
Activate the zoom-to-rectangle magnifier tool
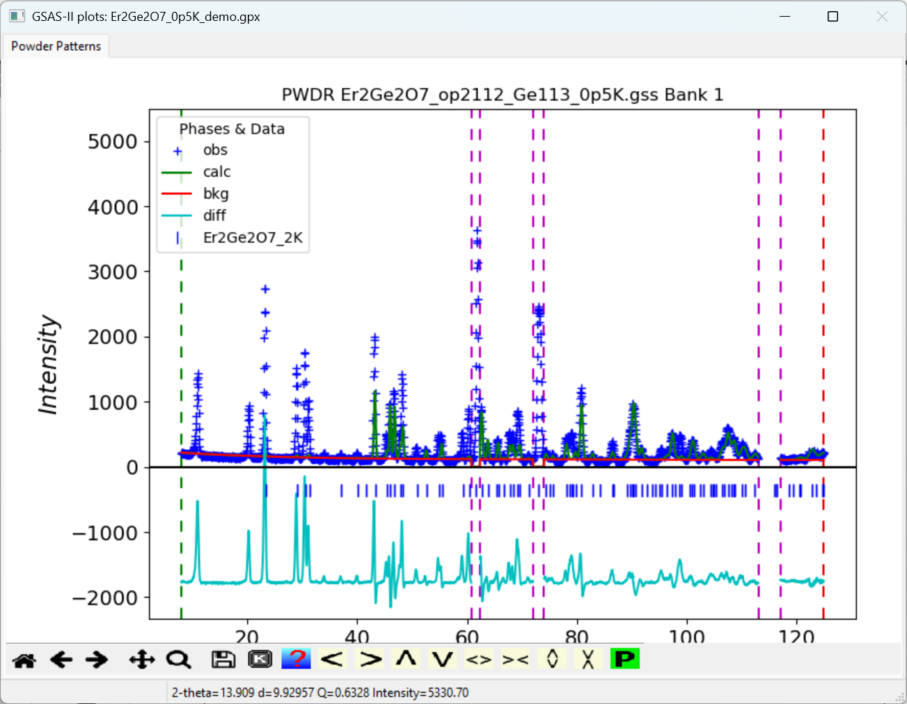[178, 659]
